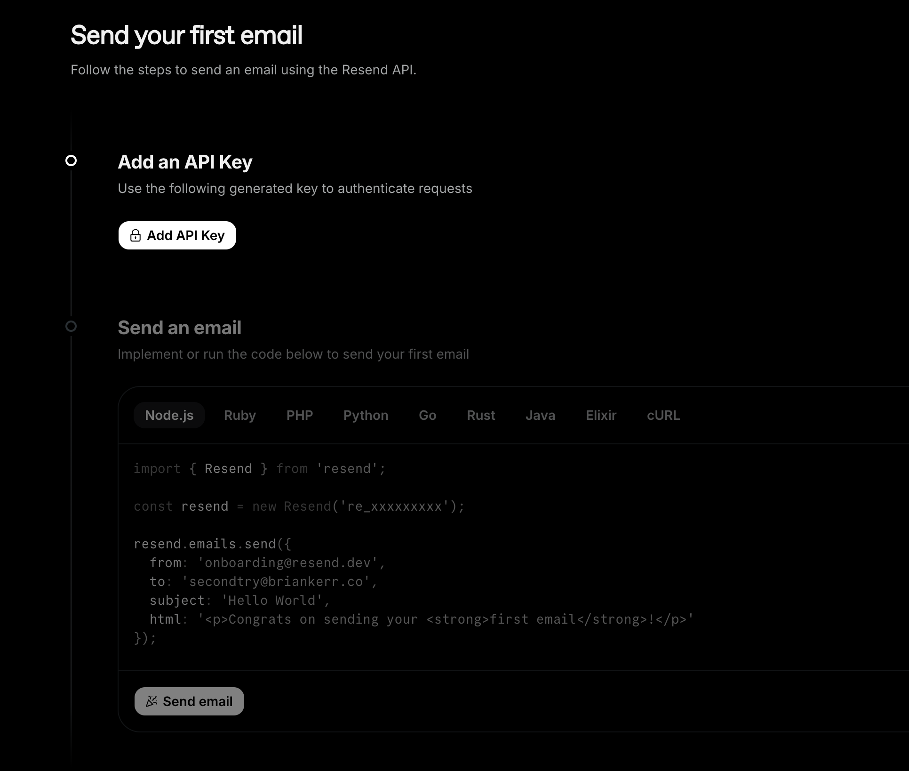Select the Elixir tab
The image size is (909, 771).
(x=601, y=415)
